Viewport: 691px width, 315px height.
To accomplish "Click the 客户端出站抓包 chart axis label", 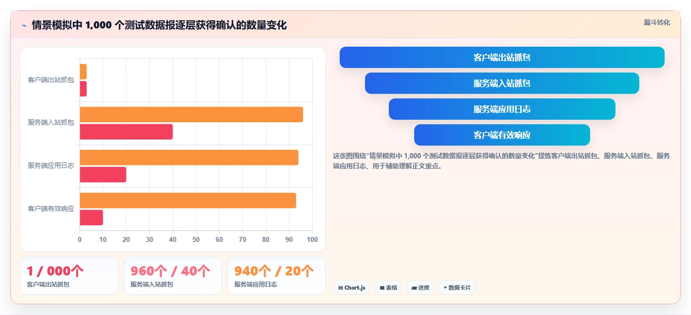I will click(x=51, y=80).
